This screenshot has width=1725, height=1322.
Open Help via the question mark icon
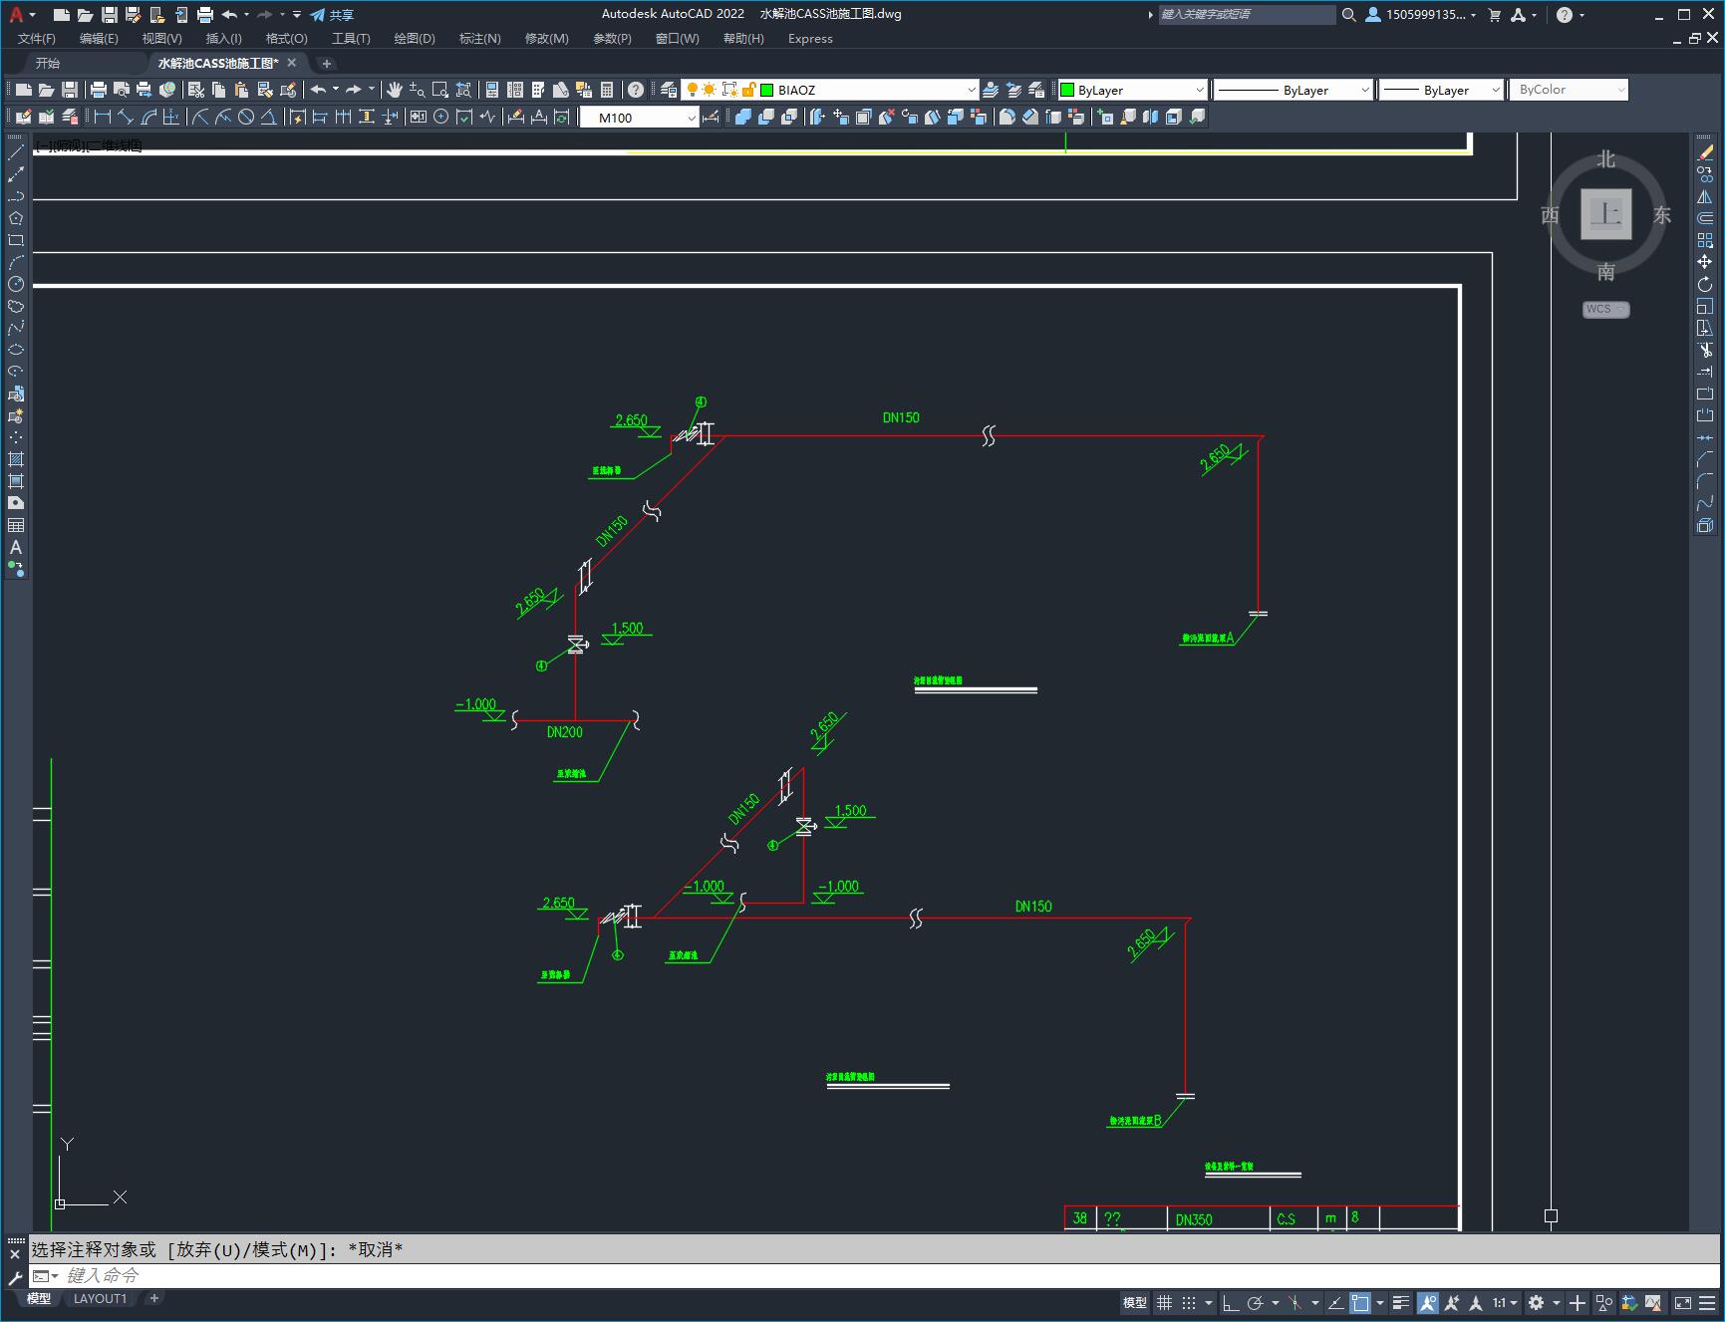tap(636, 91)
